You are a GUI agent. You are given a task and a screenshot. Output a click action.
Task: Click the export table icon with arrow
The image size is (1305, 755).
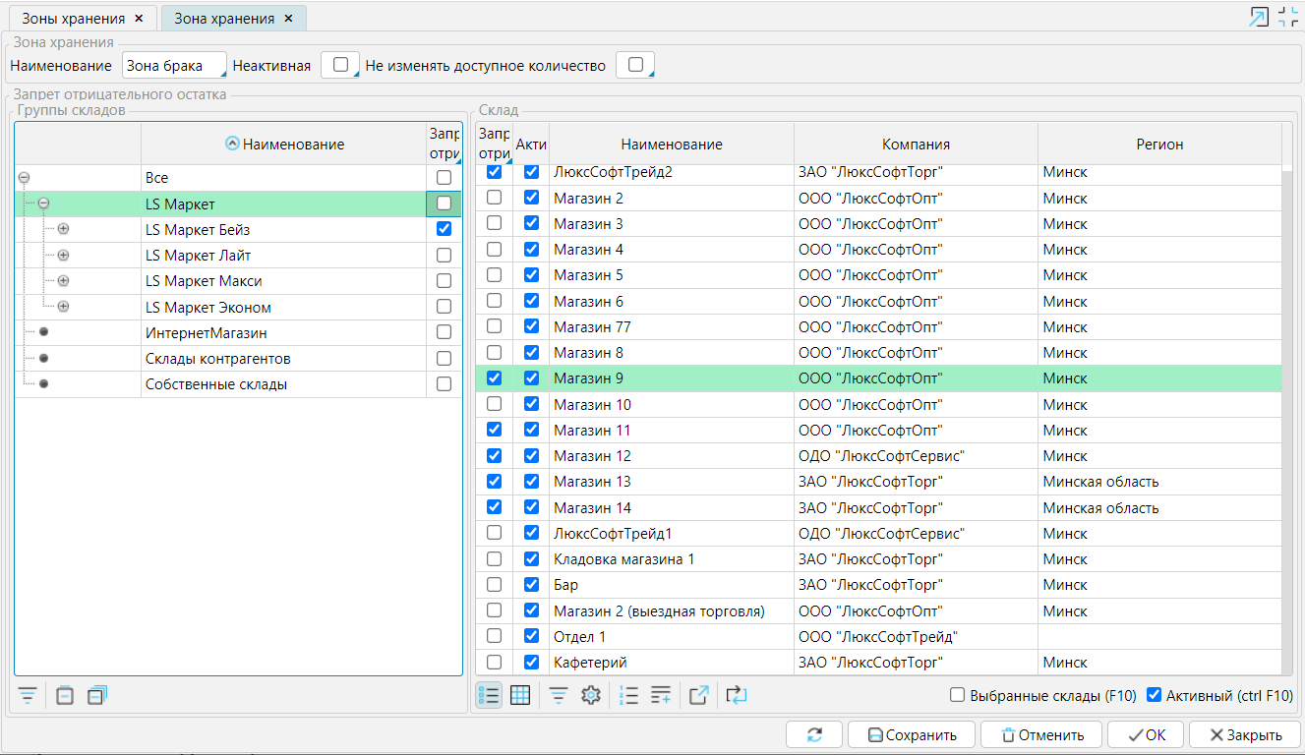click(698, 696)
